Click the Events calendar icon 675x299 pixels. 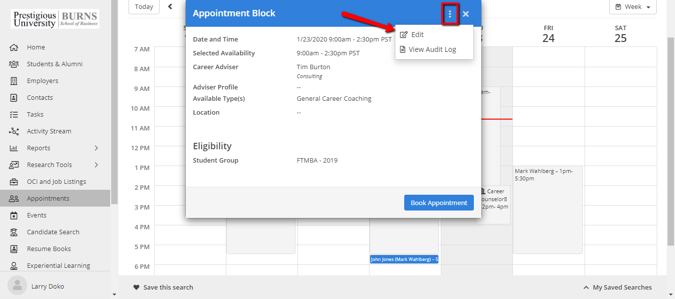click(14, 215)
